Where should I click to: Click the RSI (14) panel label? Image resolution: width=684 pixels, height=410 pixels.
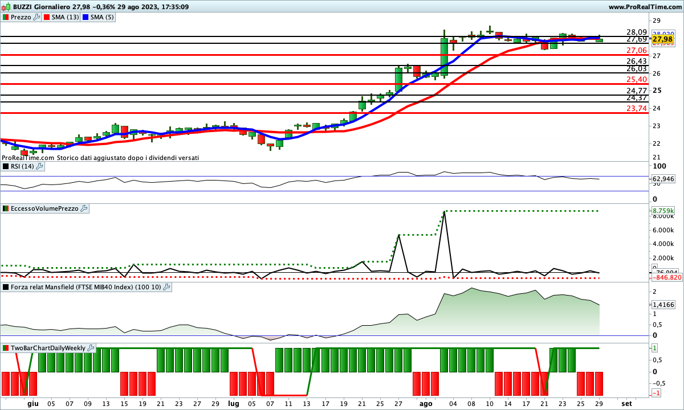[x=22, y=166]
